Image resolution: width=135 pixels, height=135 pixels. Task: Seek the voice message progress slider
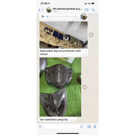(x=62, y=17)
